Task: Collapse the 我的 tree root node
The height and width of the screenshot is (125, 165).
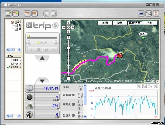Action: [x=8, y=22]
